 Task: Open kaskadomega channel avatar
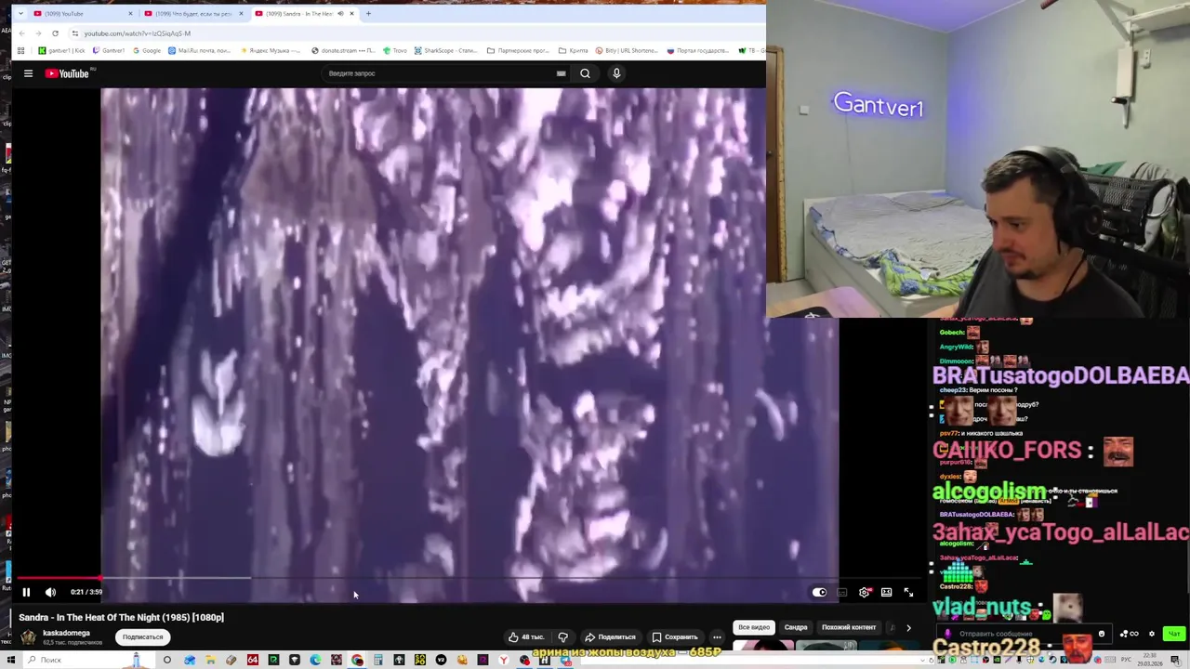tap(29, 637)
